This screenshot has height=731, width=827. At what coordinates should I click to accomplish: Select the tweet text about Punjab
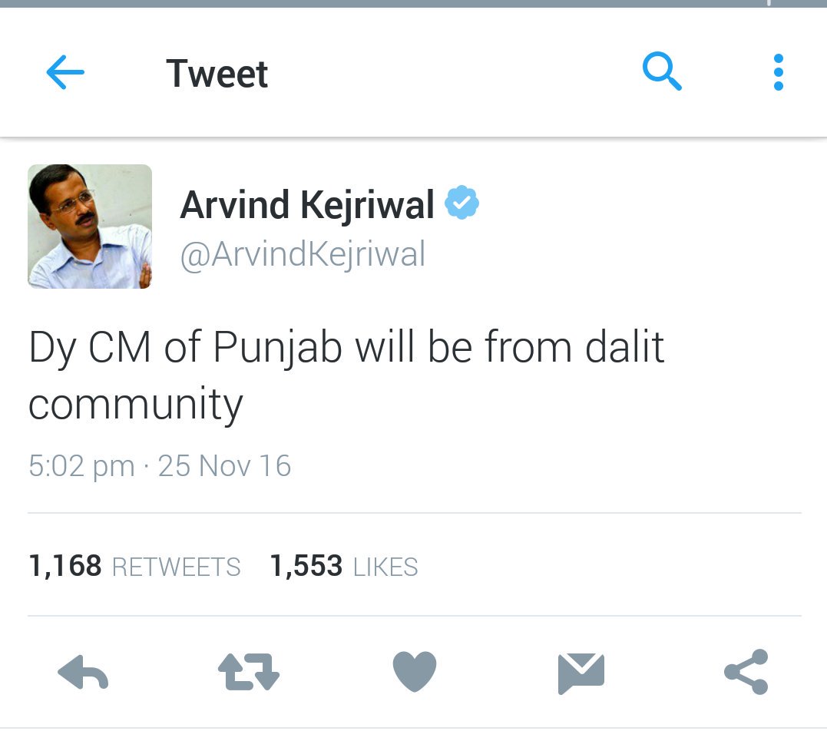(346, 375)
